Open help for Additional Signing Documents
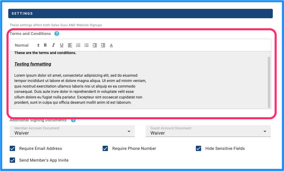The width and height of the screenshot is (284, 171). 73,120
